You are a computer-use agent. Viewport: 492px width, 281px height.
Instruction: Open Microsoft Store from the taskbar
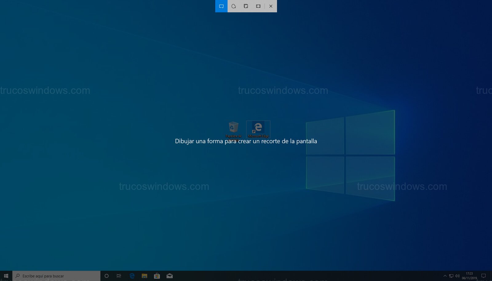click(157, 276)
